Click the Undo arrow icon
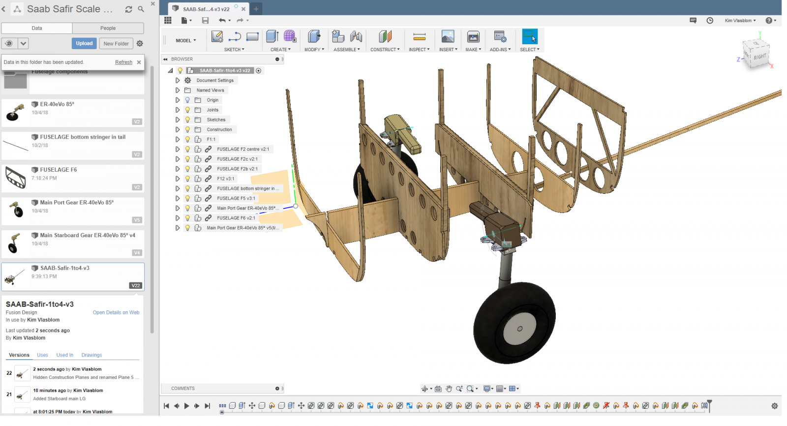Viewport: 787px width, 426px height. click(x=222, y=20)
